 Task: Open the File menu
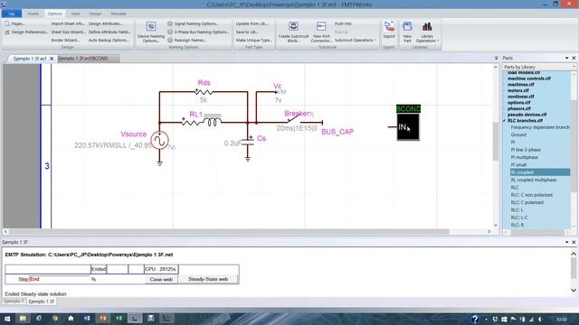tap(12, 14)
